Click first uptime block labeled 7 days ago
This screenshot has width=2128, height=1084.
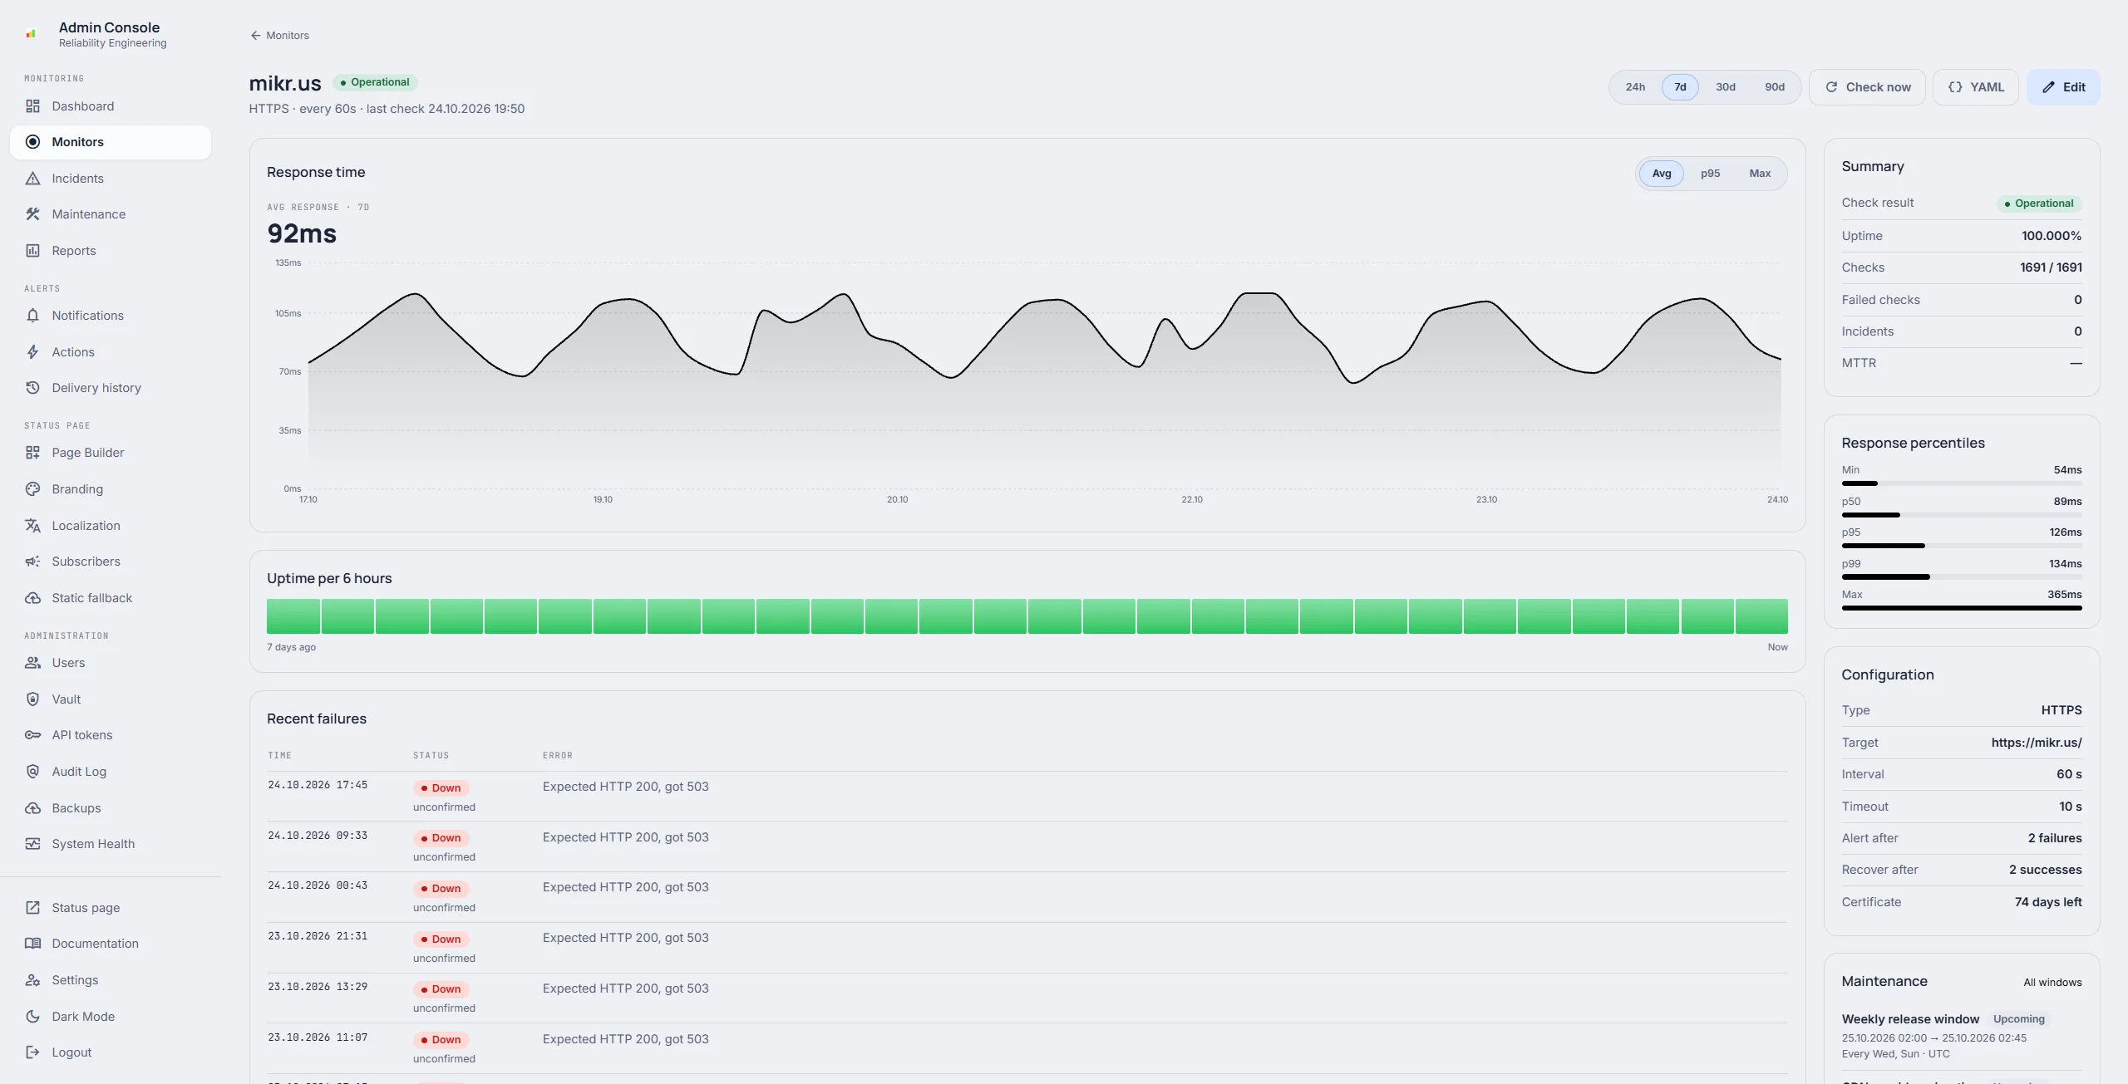(x=293, y=616)
